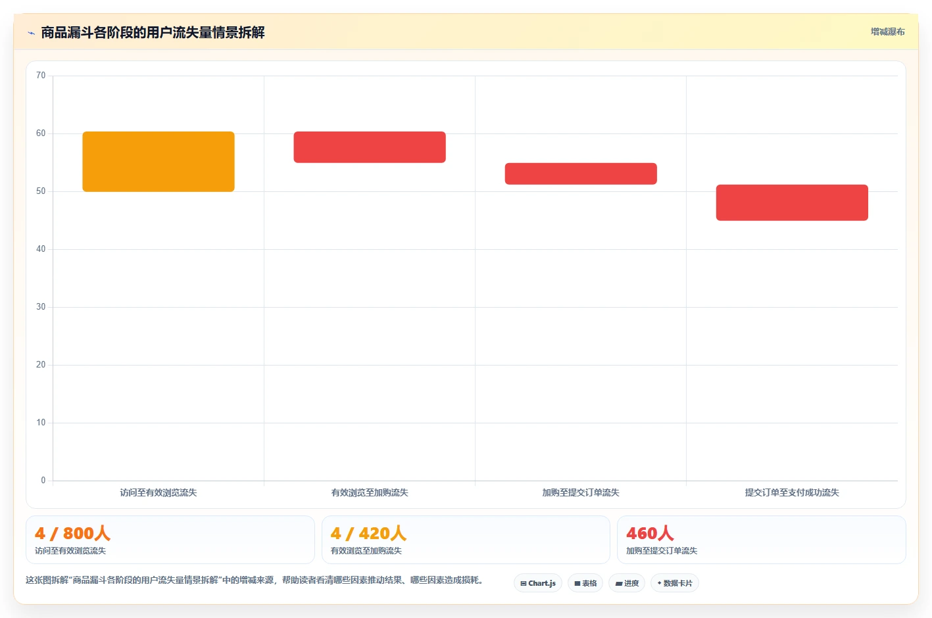Screen dimensions: 932x618
Task: Click the 进度 tag chip
Action: (627, 583)
